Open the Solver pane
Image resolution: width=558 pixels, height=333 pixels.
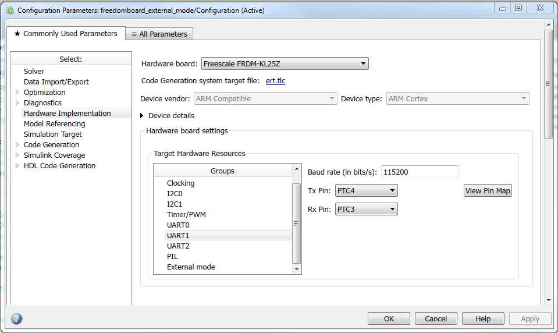pos(34,71)
